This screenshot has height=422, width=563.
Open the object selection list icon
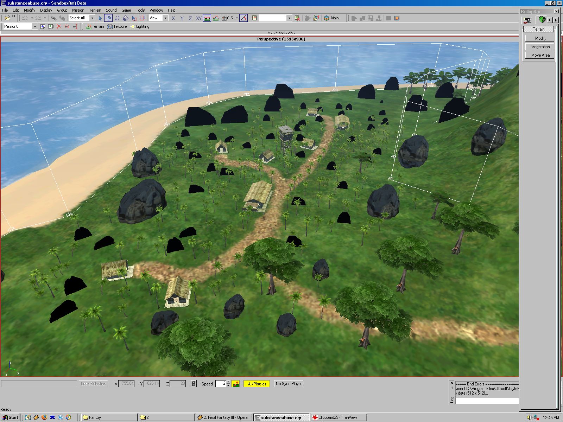254,18
